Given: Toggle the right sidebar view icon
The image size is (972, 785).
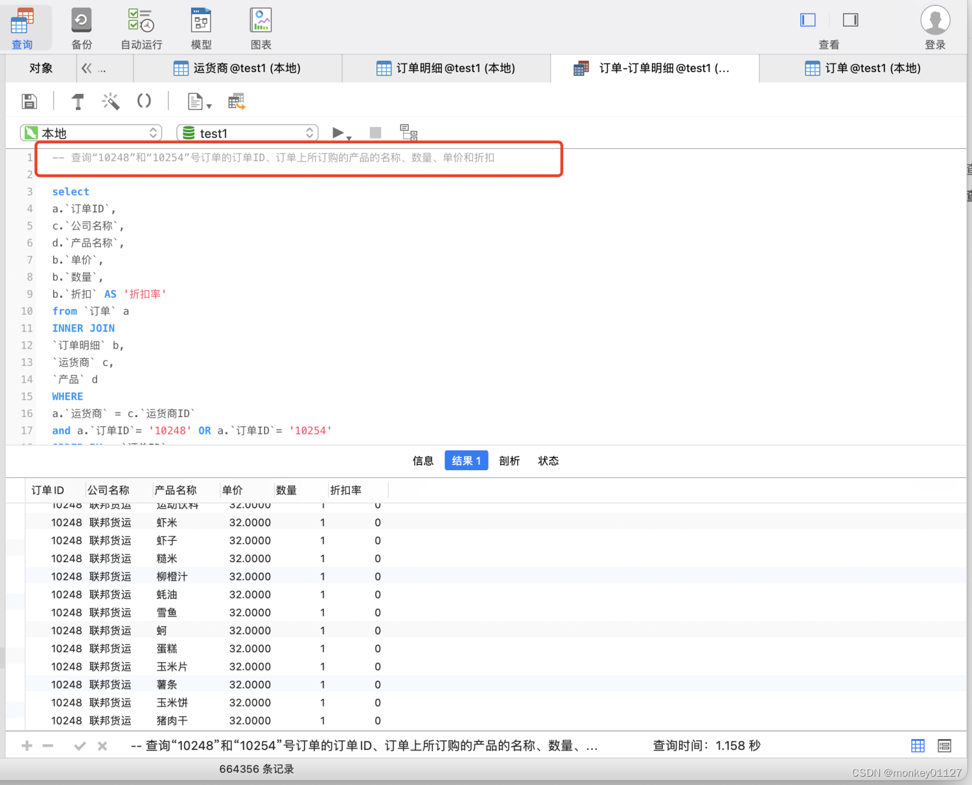Looking at the screenshot, I should coord(850,20).
